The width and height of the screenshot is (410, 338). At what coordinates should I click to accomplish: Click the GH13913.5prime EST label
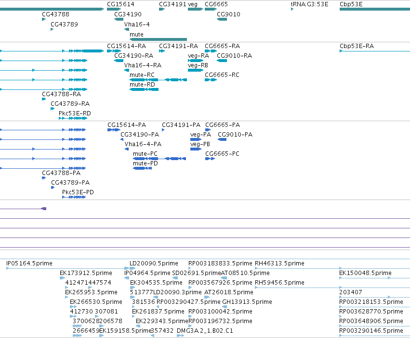pos(247,302)
